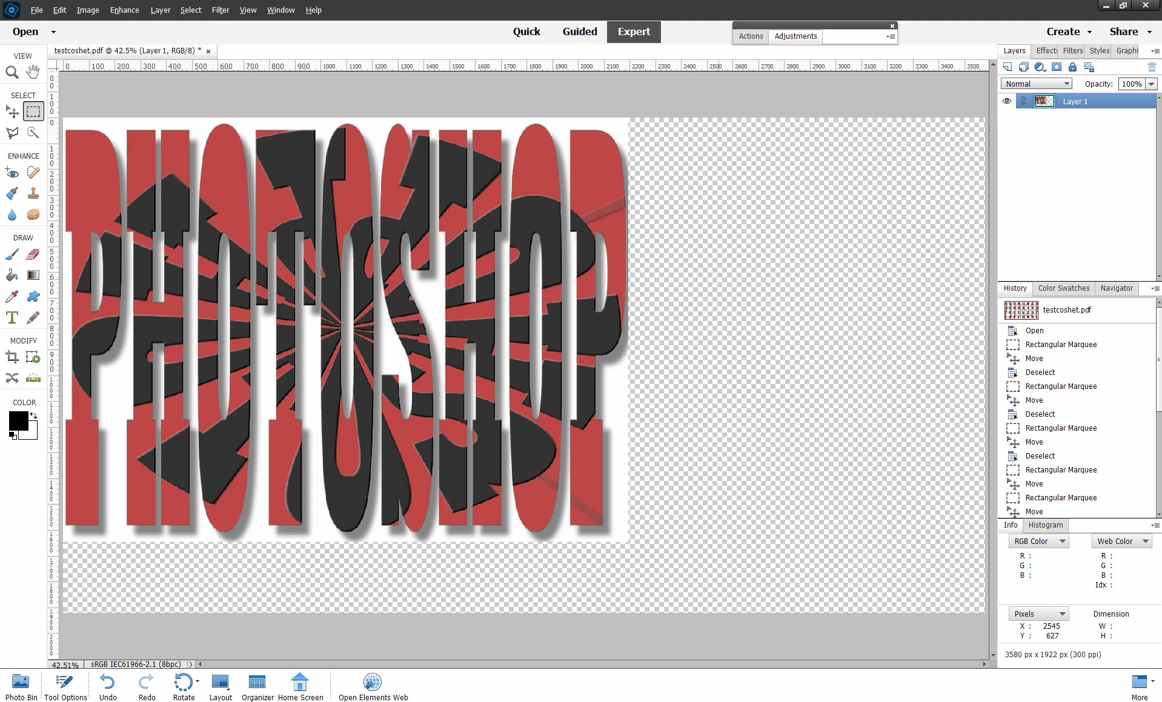Toggle link icon on Layer 1
The image size is (1162, 702).
tap(1023, 101)
